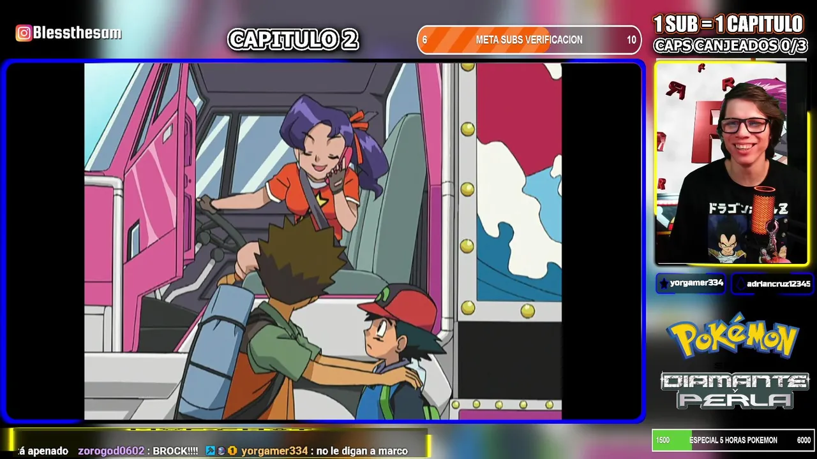
Task: Click the subs goal number 10
Action: [631, 40]
